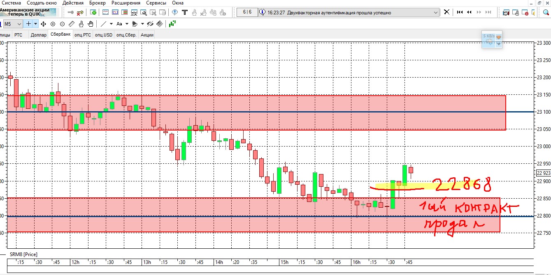Select the Aa text label tool

click(x=119, y=24)
